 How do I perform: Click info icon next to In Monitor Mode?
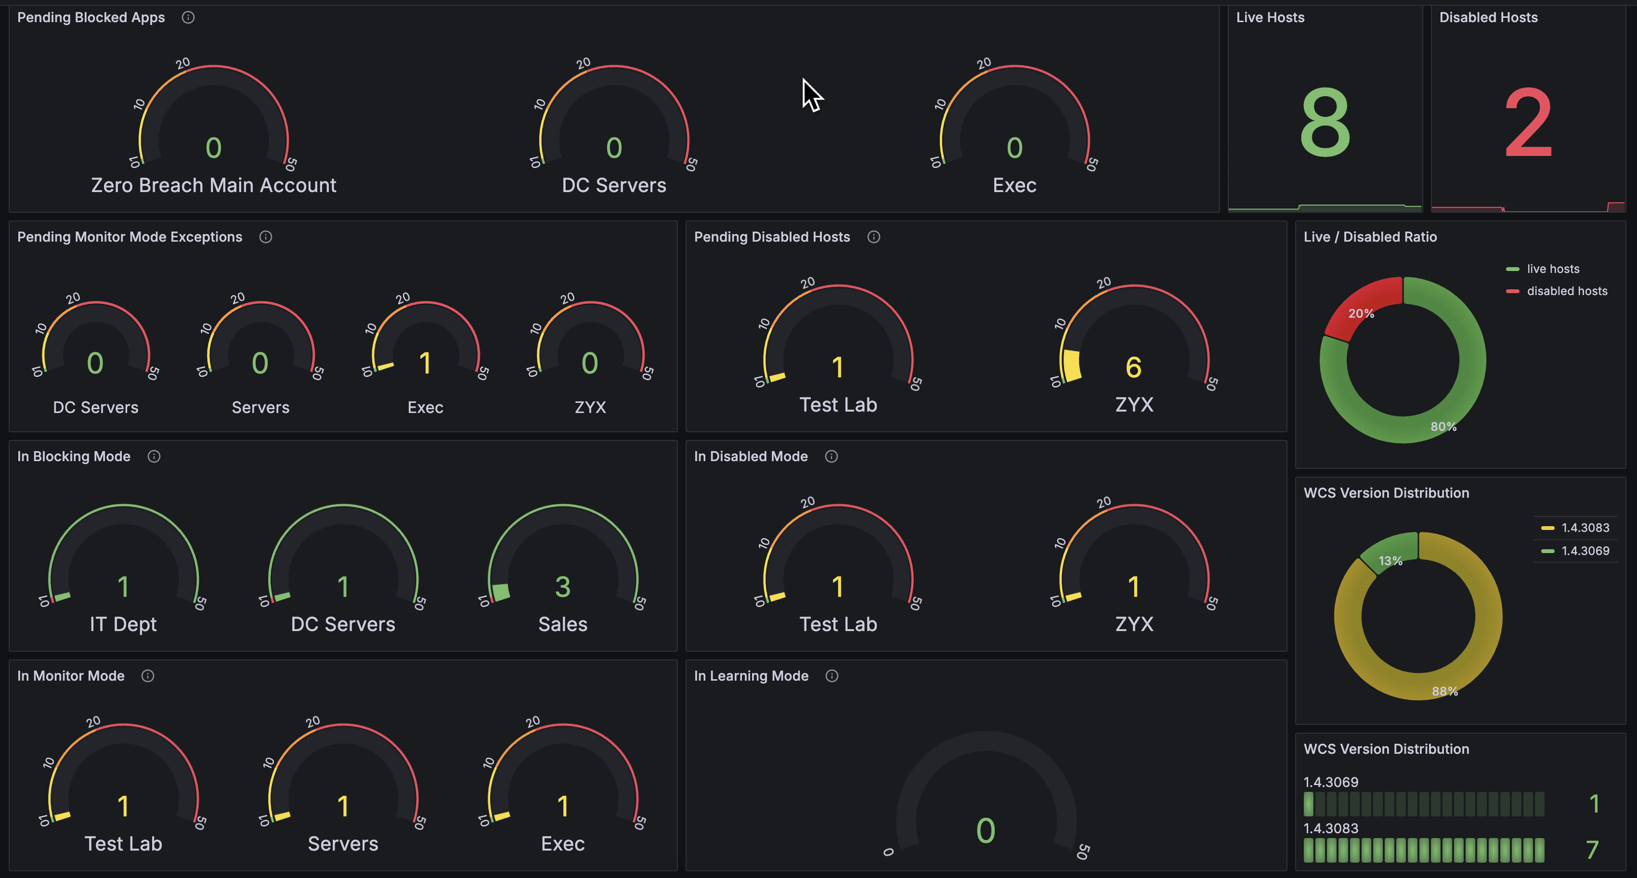(x=147, y=676)
